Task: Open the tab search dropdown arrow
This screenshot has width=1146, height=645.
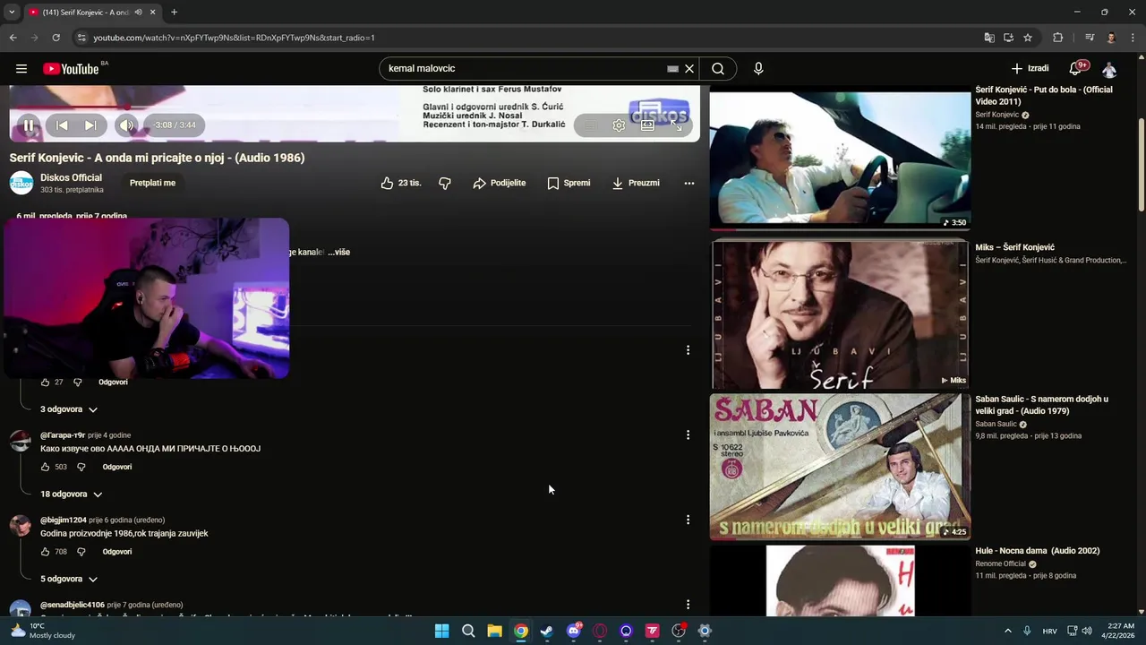Action: click(11, 13)
